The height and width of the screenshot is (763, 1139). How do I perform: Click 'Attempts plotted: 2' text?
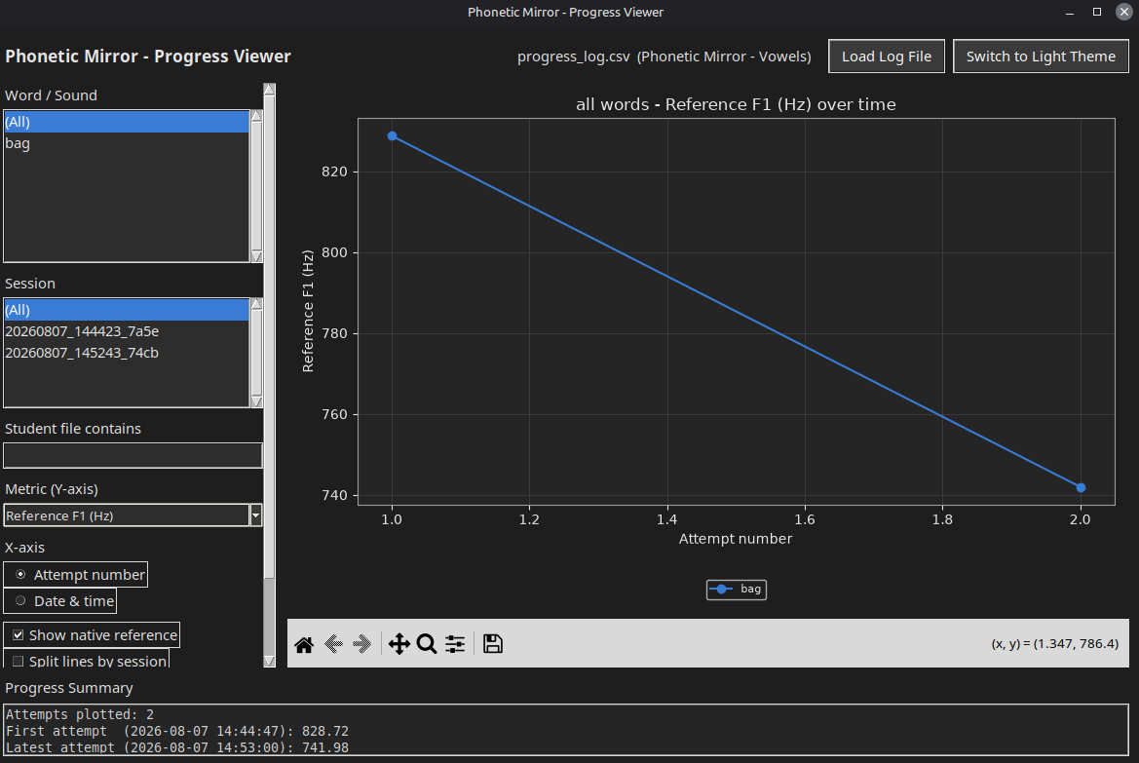(x=80, y=714)
